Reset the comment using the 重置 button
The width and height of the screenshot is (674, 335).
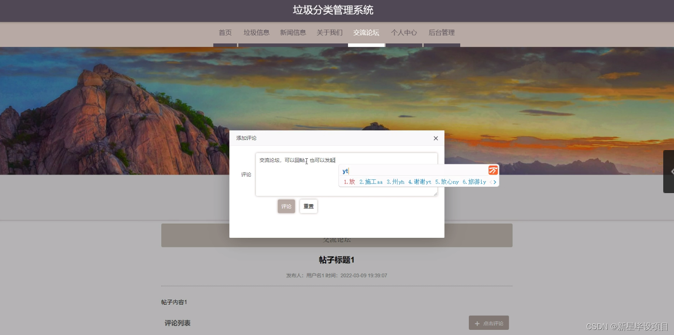[308, 206]
